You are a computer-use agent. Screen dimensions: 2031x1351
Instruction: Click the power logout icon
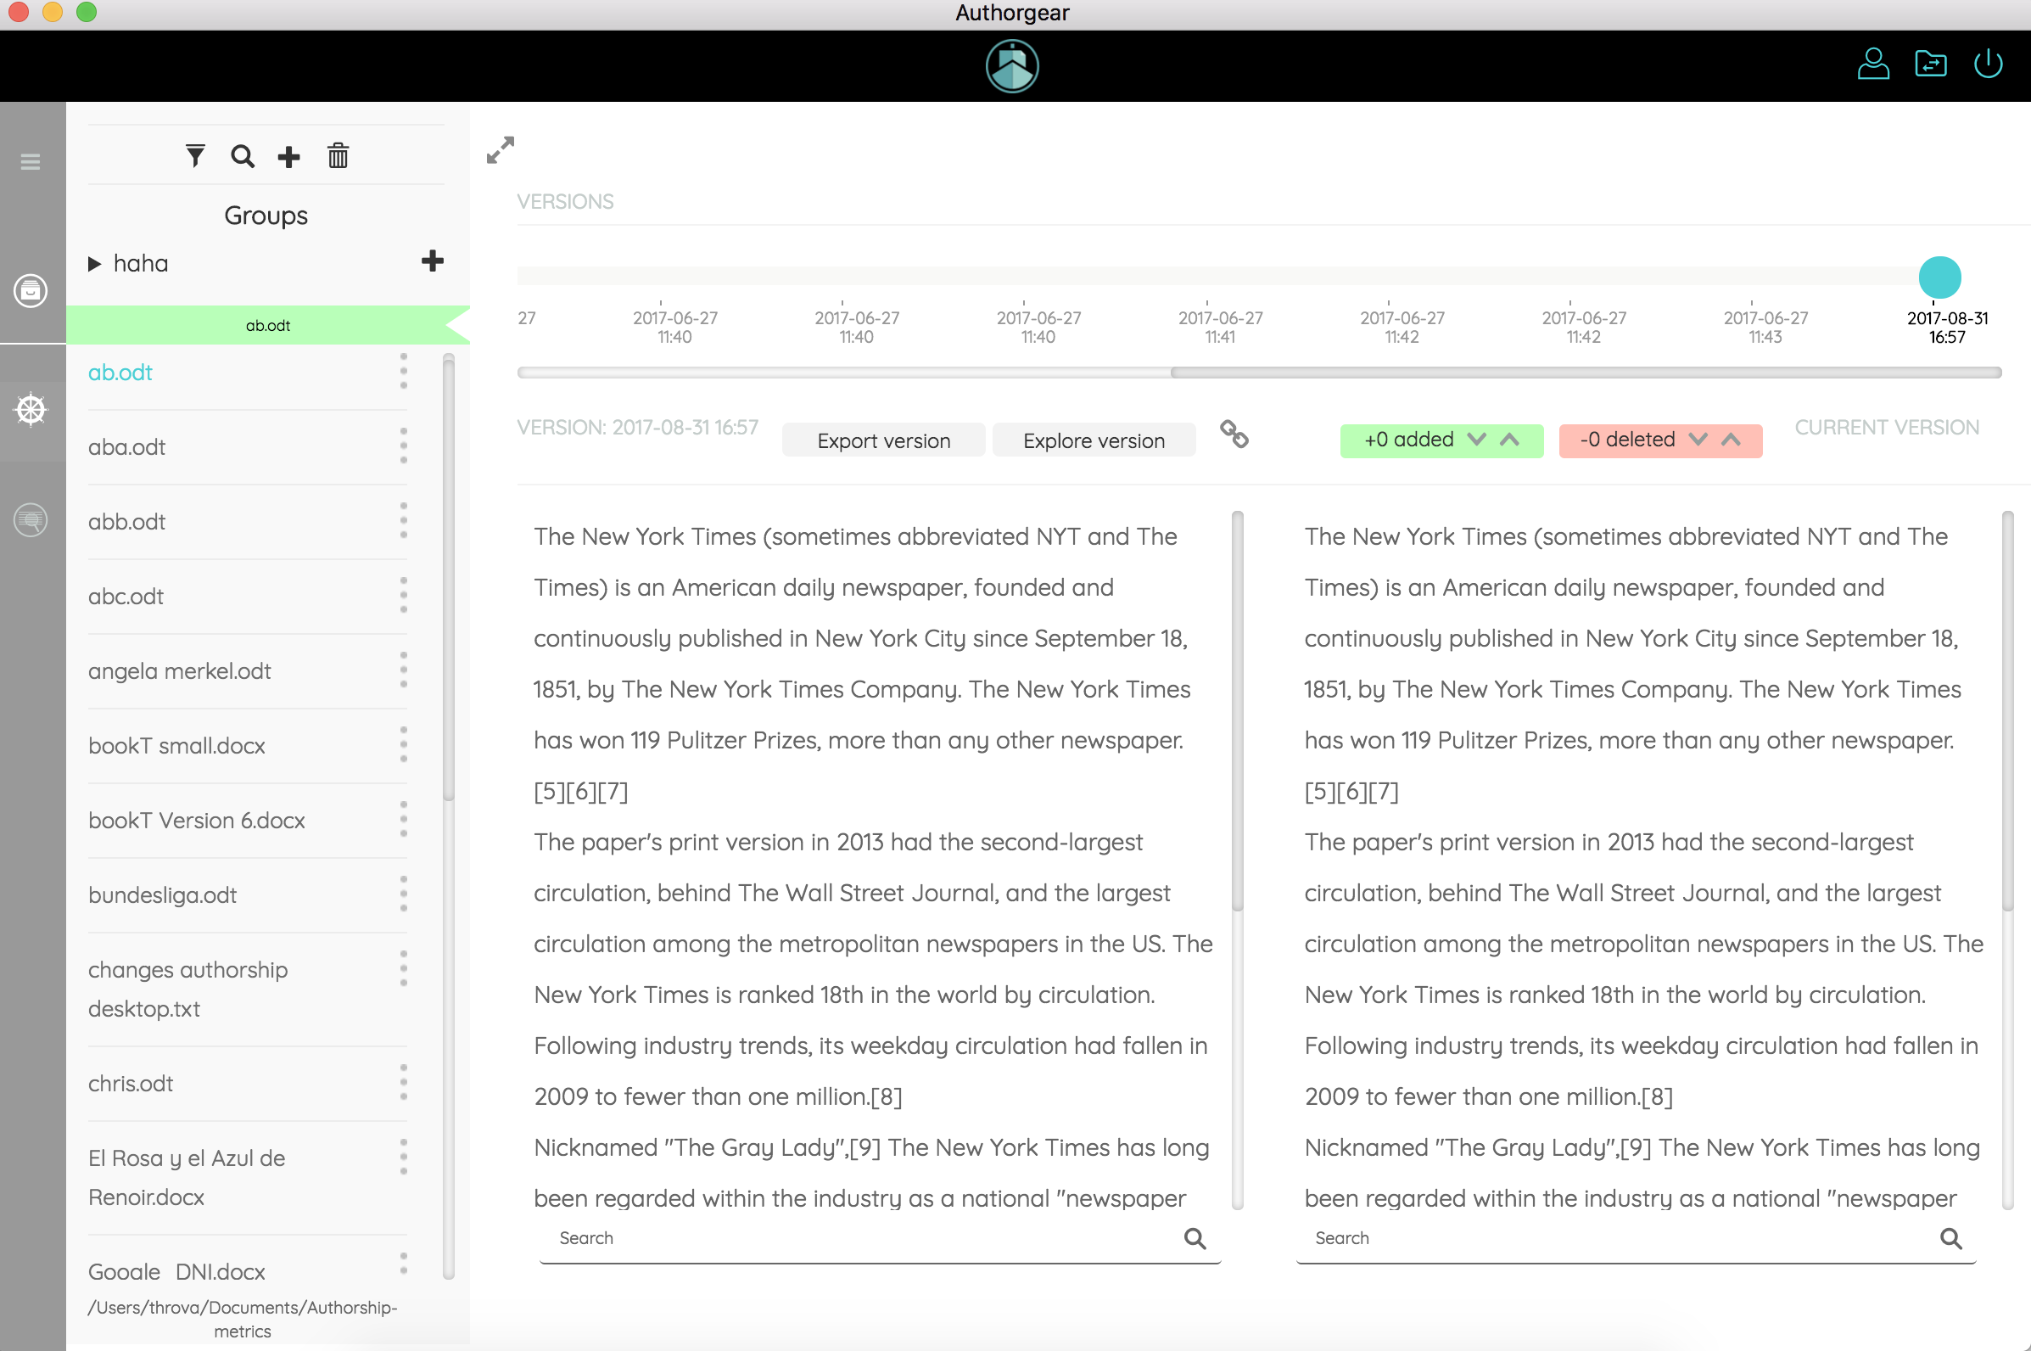click(1988, 64)
